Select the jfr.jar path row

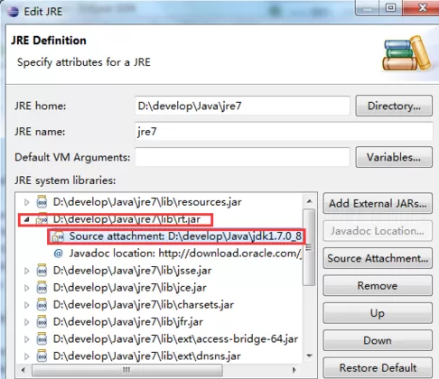click(x=128, y=322)
